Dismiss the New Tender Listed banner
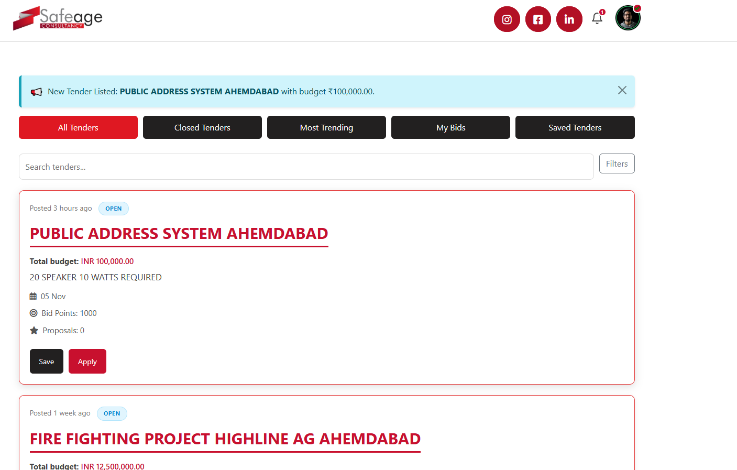737x470 pixels. pyautogui.click(x=622, y=90)
